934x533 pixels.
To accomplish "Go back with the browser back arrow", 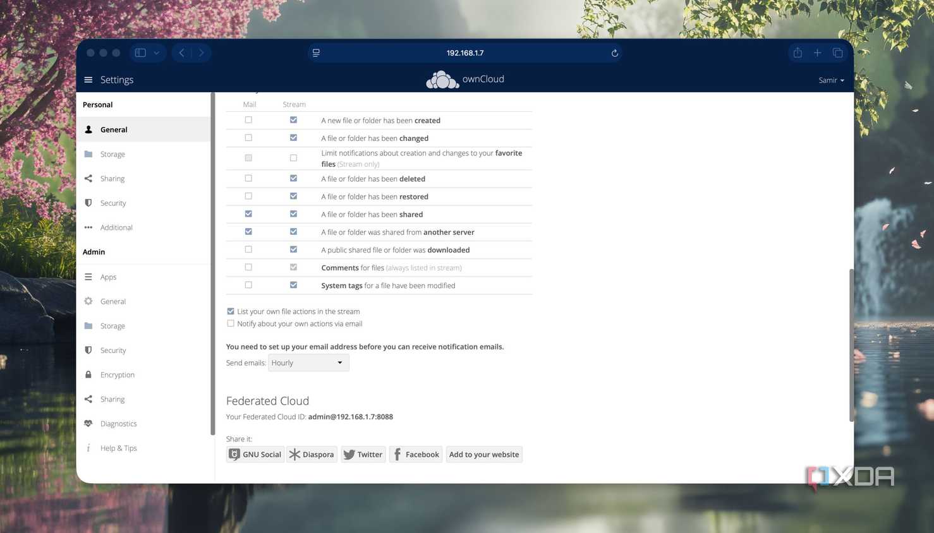I will [x=181, y=53].
